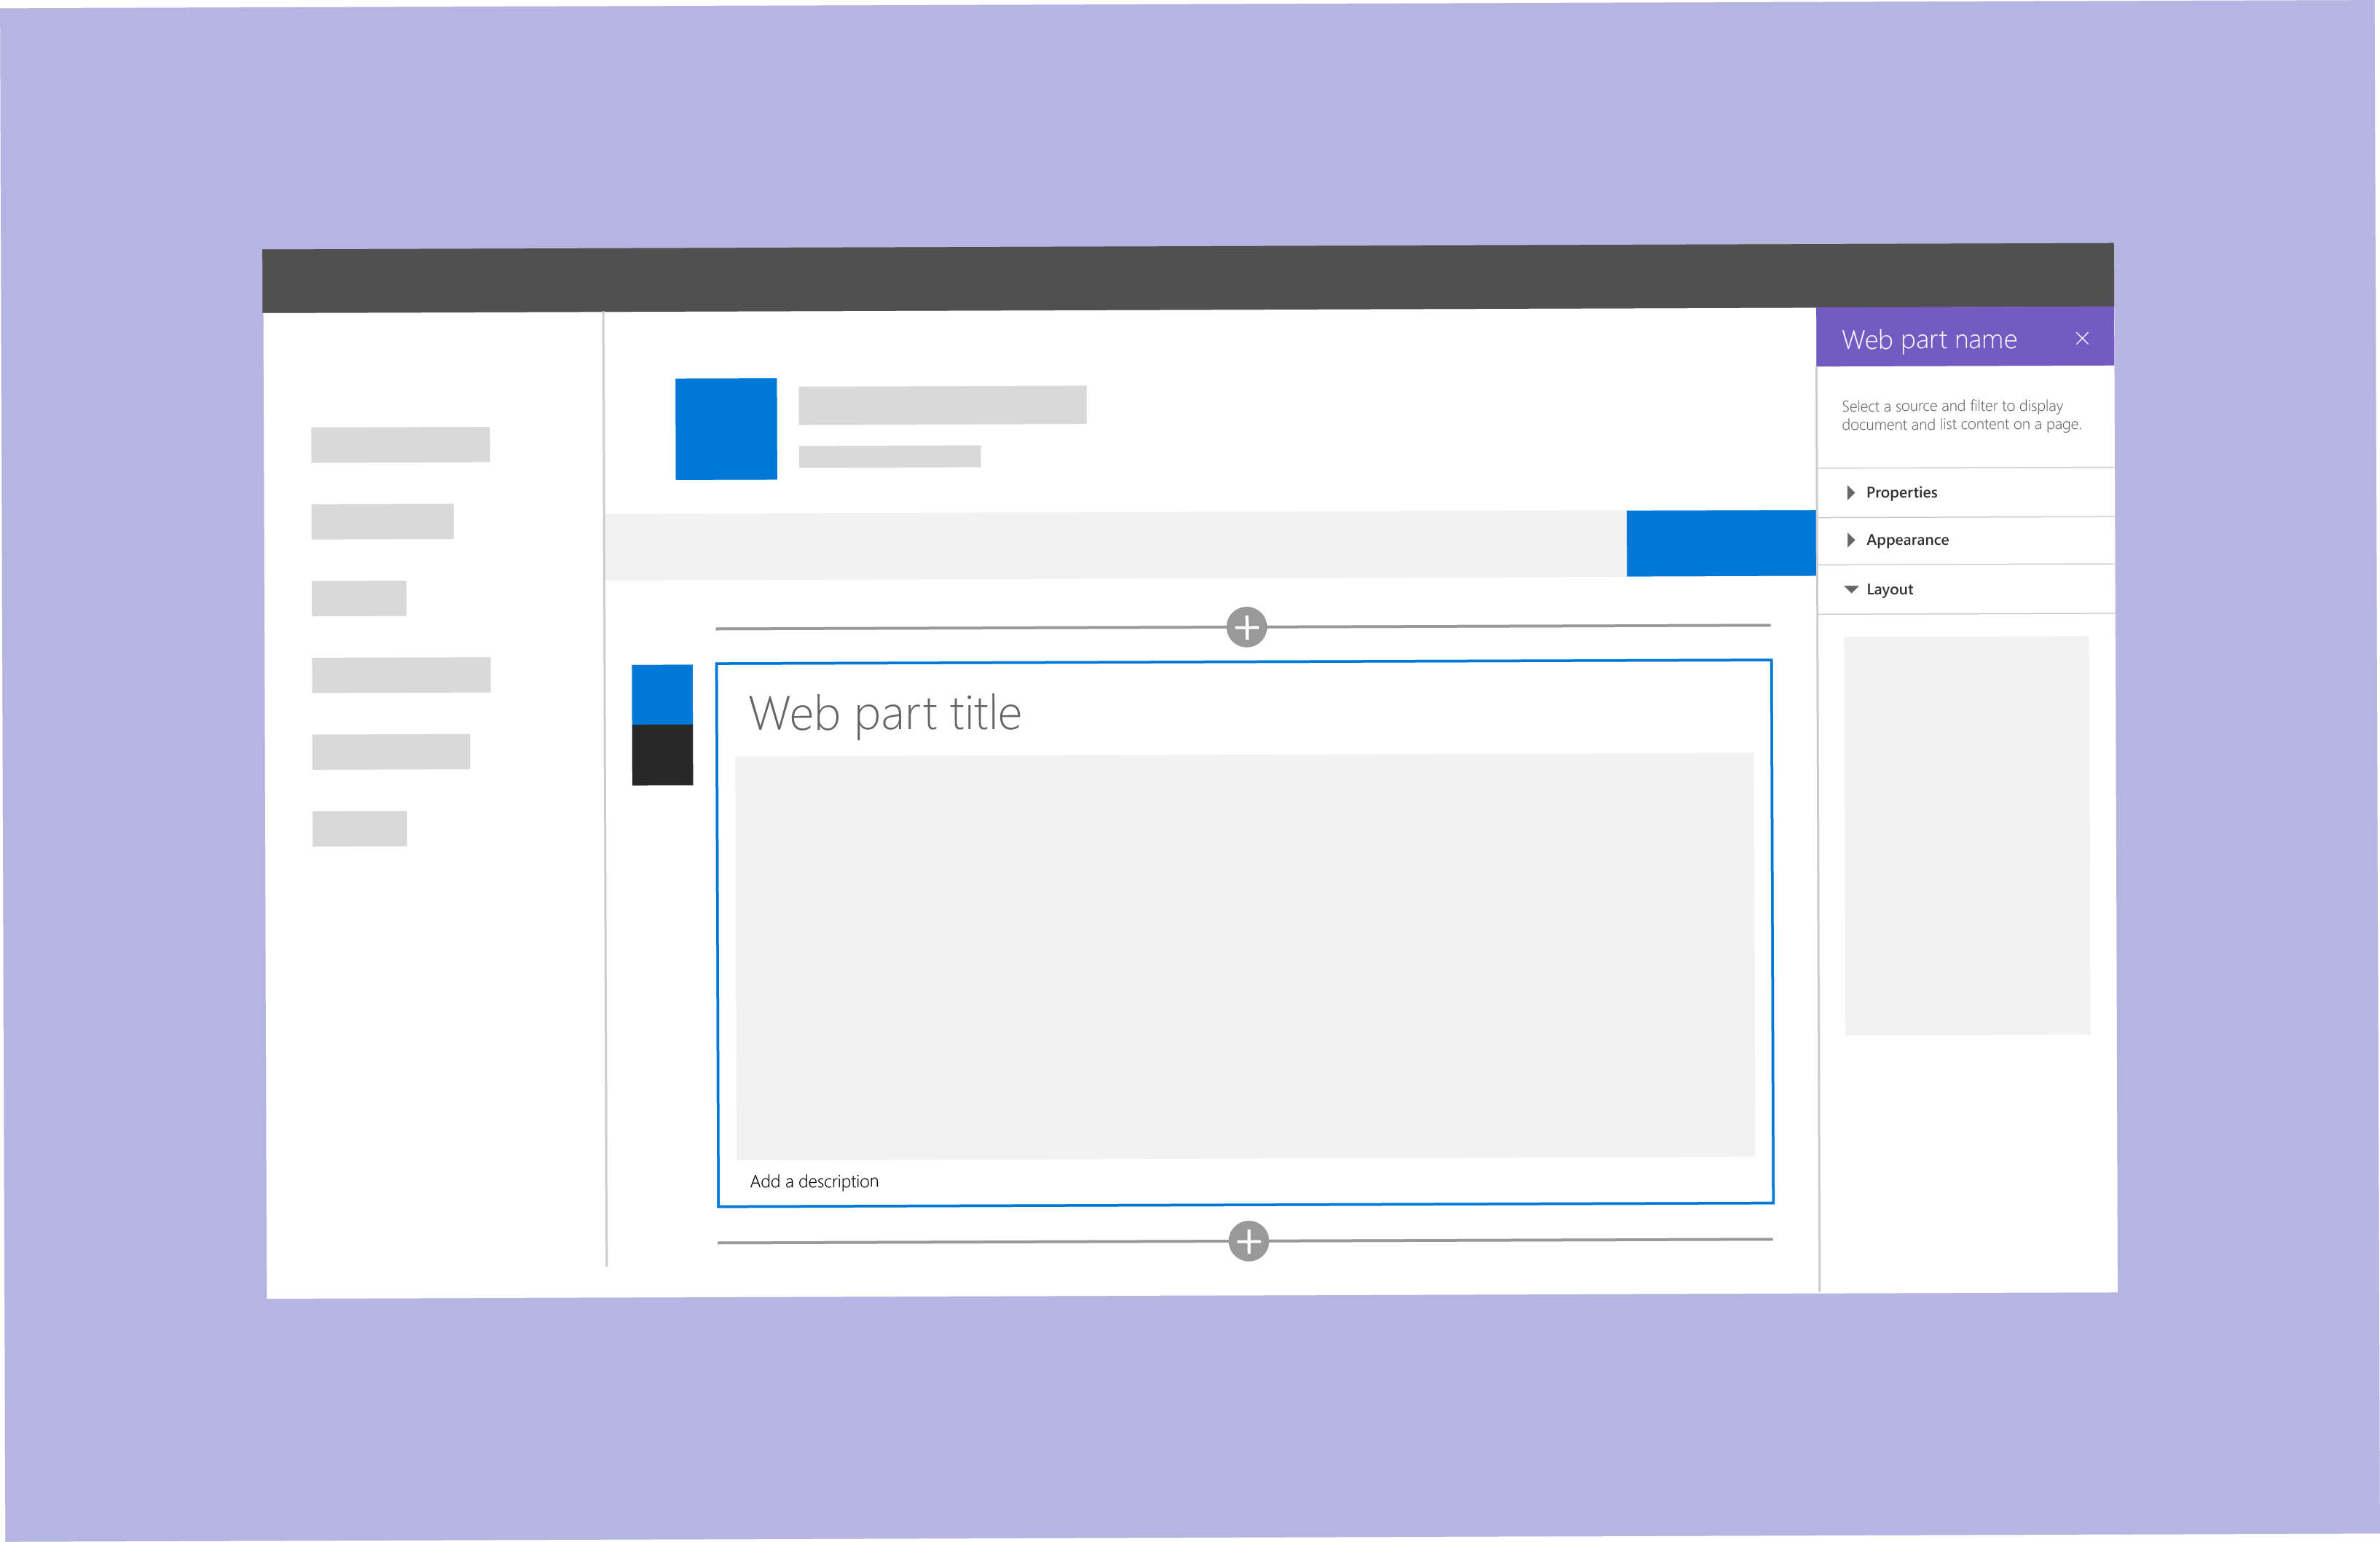Expand the Appearance section
Screen dimensions: 2380x1542
point(1965,540)
